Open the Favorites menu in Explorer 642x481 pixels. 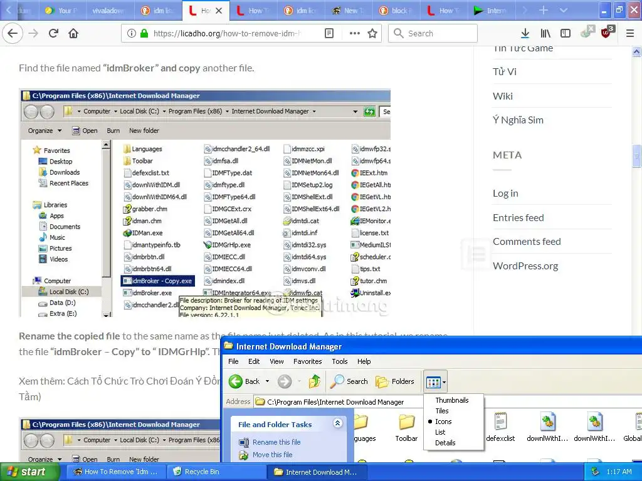point(307,361)
